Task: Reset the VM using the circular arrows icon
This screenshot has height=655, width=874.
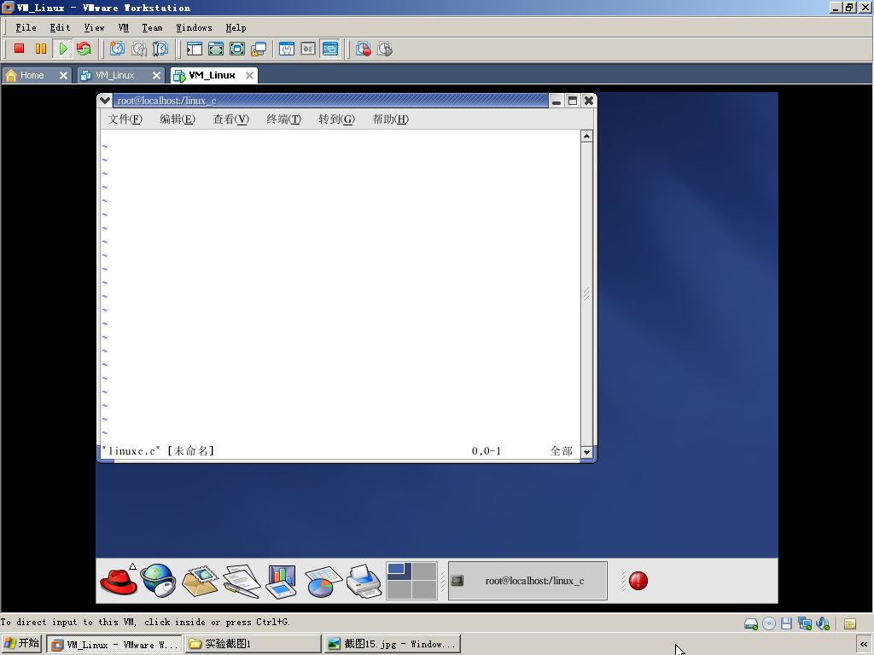Action: coord(84,49)
